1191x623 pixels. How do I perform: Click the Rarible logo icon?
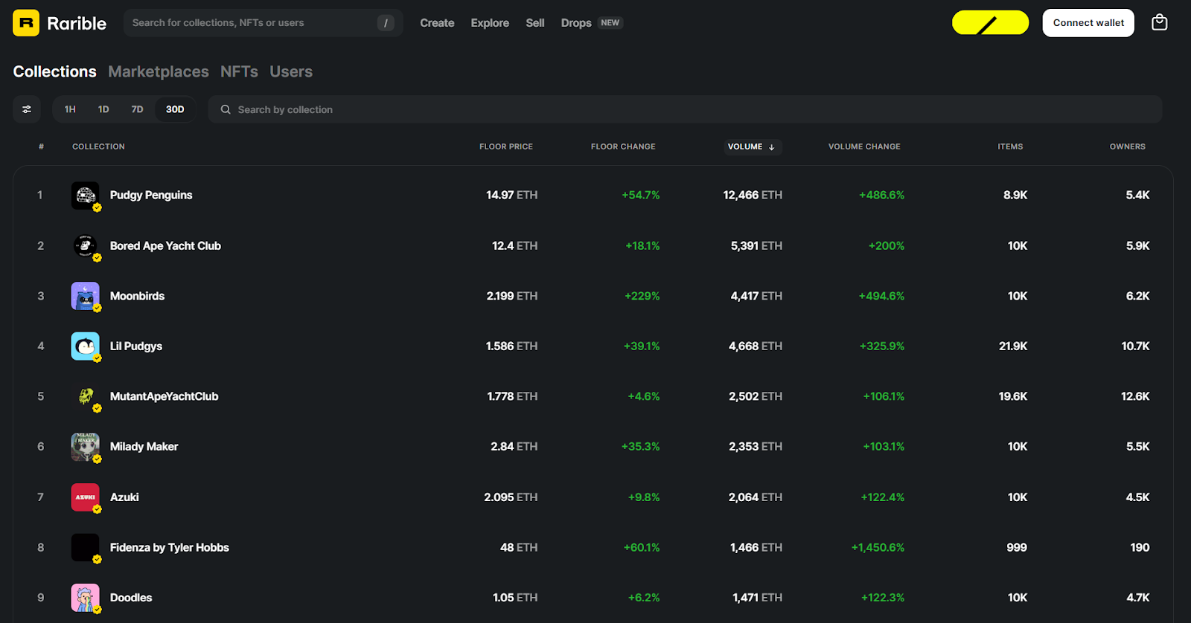pyautogui.click(x=26, y=23)
